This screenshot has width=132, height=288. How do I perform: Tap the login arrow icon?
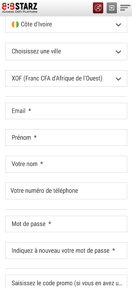112,8
